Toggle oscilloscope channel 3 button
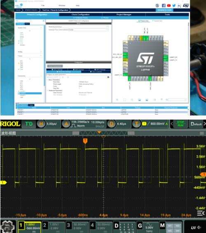 tap(77, 227)
